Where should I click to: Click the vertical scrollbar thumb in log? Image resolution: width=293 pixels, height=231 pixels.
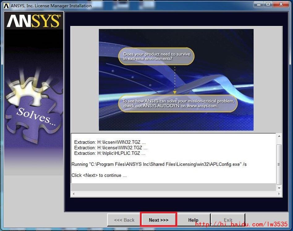click(x=279, y=164)
